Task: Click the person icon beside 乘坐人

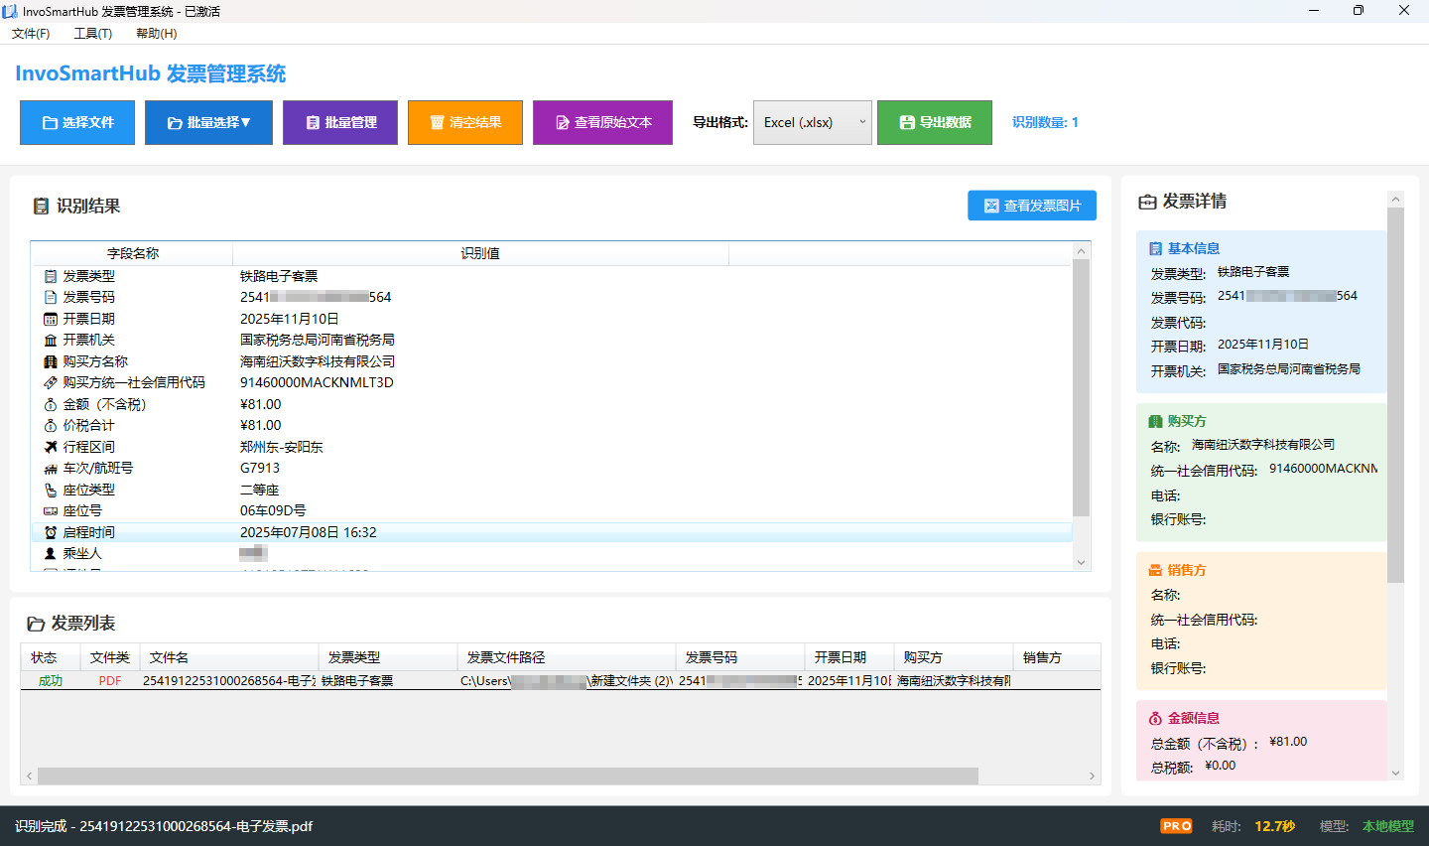Action: [50, 553]
